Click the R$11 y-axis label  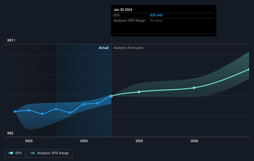(x=11, y=40)
